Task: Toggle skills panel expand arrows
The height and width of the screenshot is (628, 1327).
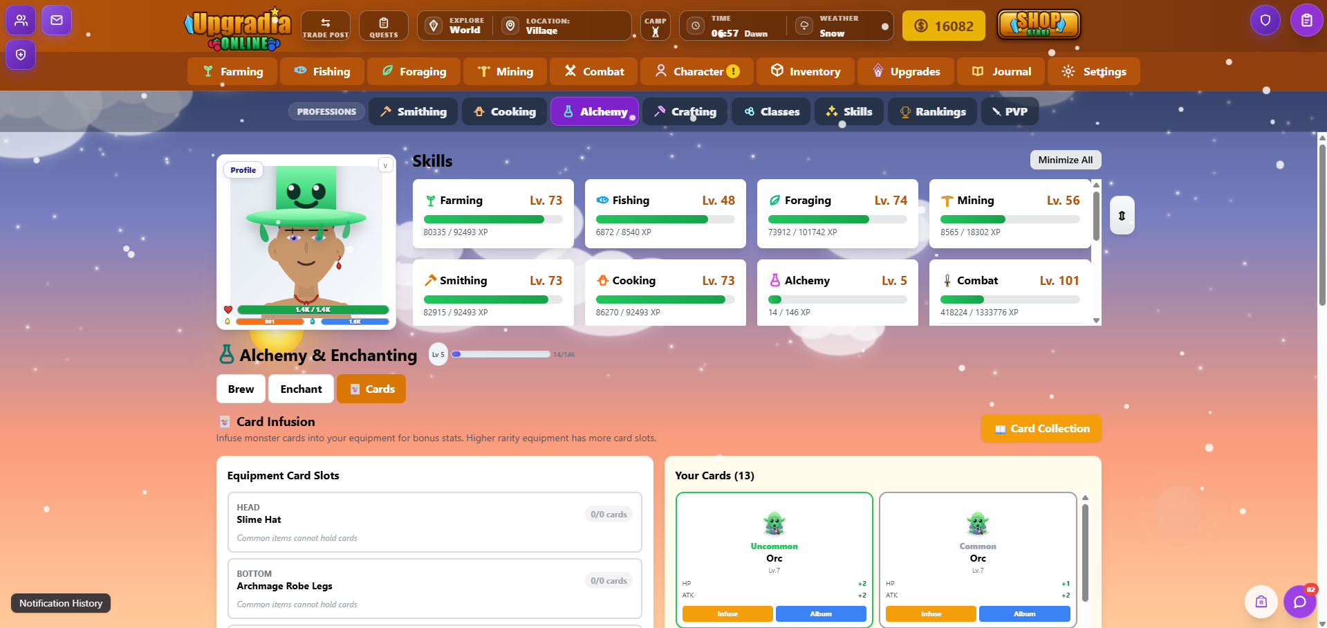Action: coord(1122,216)
